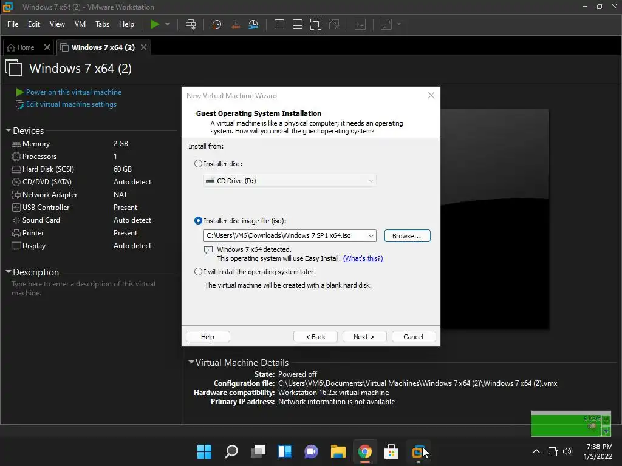
Task: Close the Home tab
Action: click(47, 47)
